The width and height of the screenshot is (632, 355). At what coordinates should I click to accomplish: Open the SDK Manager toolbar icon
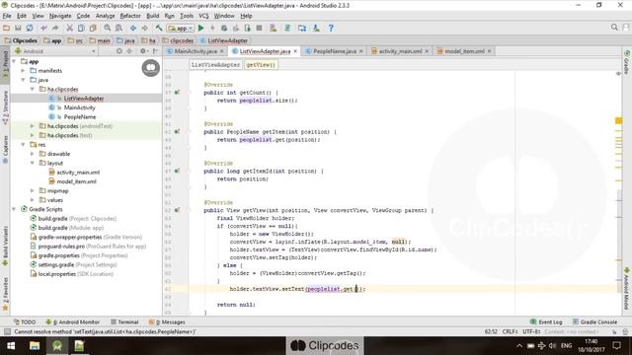[316, 29]
